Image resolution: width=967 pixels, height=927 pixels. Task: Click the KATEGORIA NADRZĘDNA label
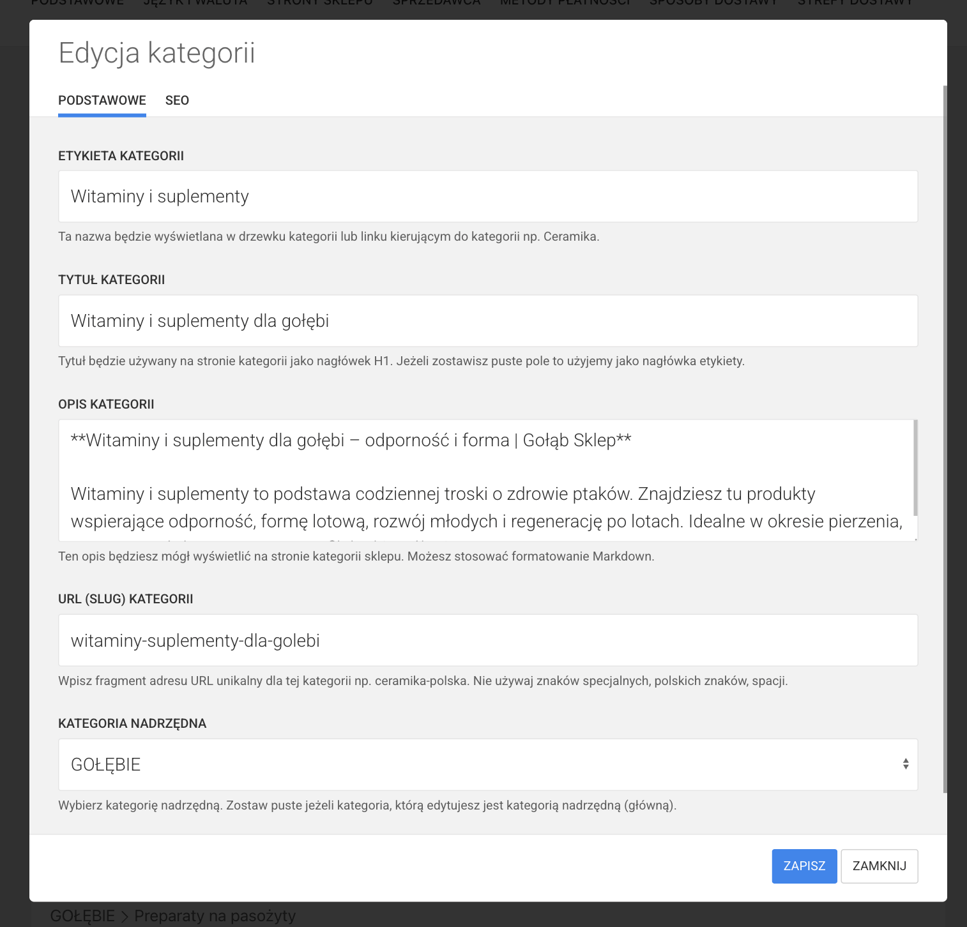[132, 723]
